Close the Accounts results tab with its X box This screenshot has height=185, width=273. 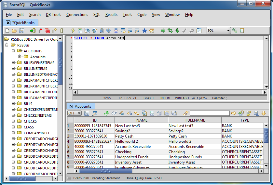pos(71,106)
